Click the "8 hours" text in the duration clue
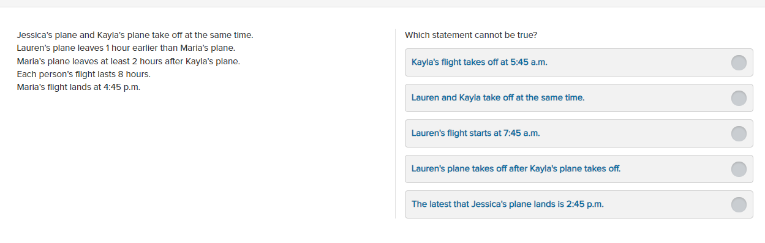Screen dimensions: 765x243 click(134, 74)
